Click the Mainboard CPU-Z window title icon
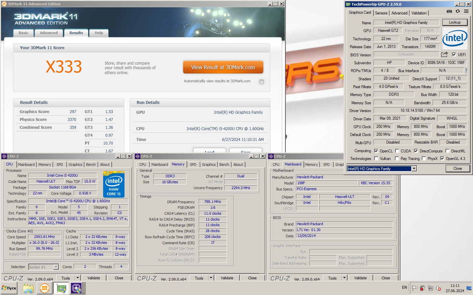Viewport: 473px width, 295px height. tap(271, 156)
